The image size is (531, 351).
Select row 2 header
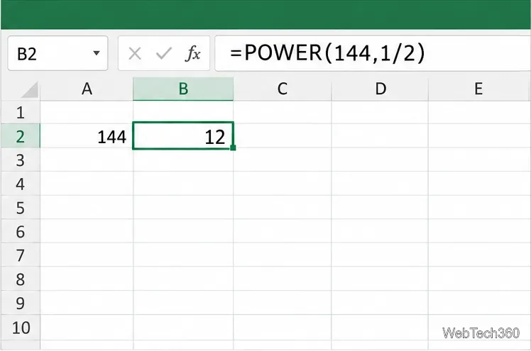[x=21, y=136]
